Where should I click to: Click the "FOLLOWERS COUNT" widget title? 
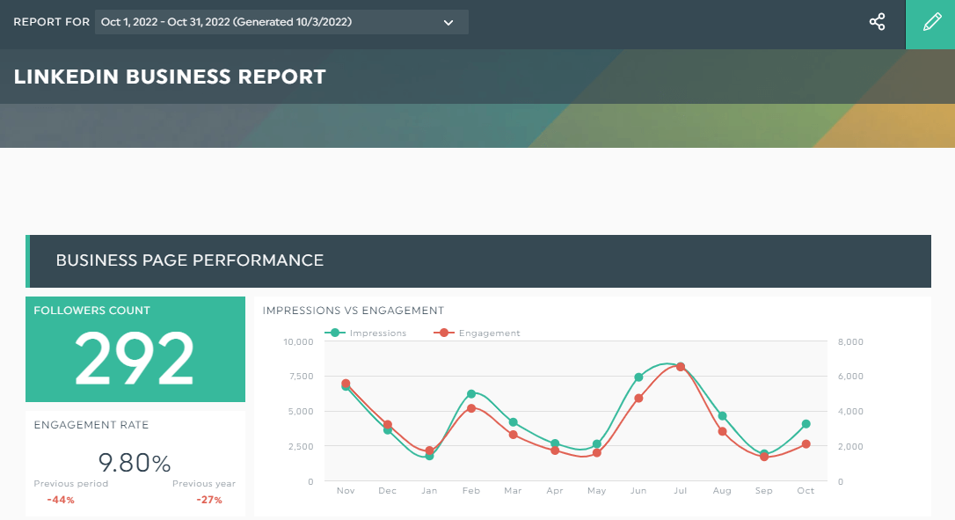(92, 311)
